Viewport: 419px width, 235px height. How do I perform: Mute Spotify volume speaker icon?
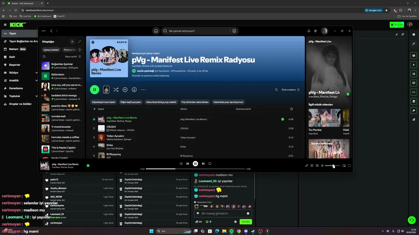pos(322,165)
